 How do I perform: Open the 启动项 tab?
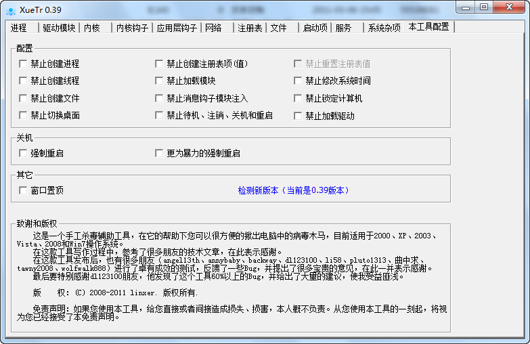[x=315, y=28]
